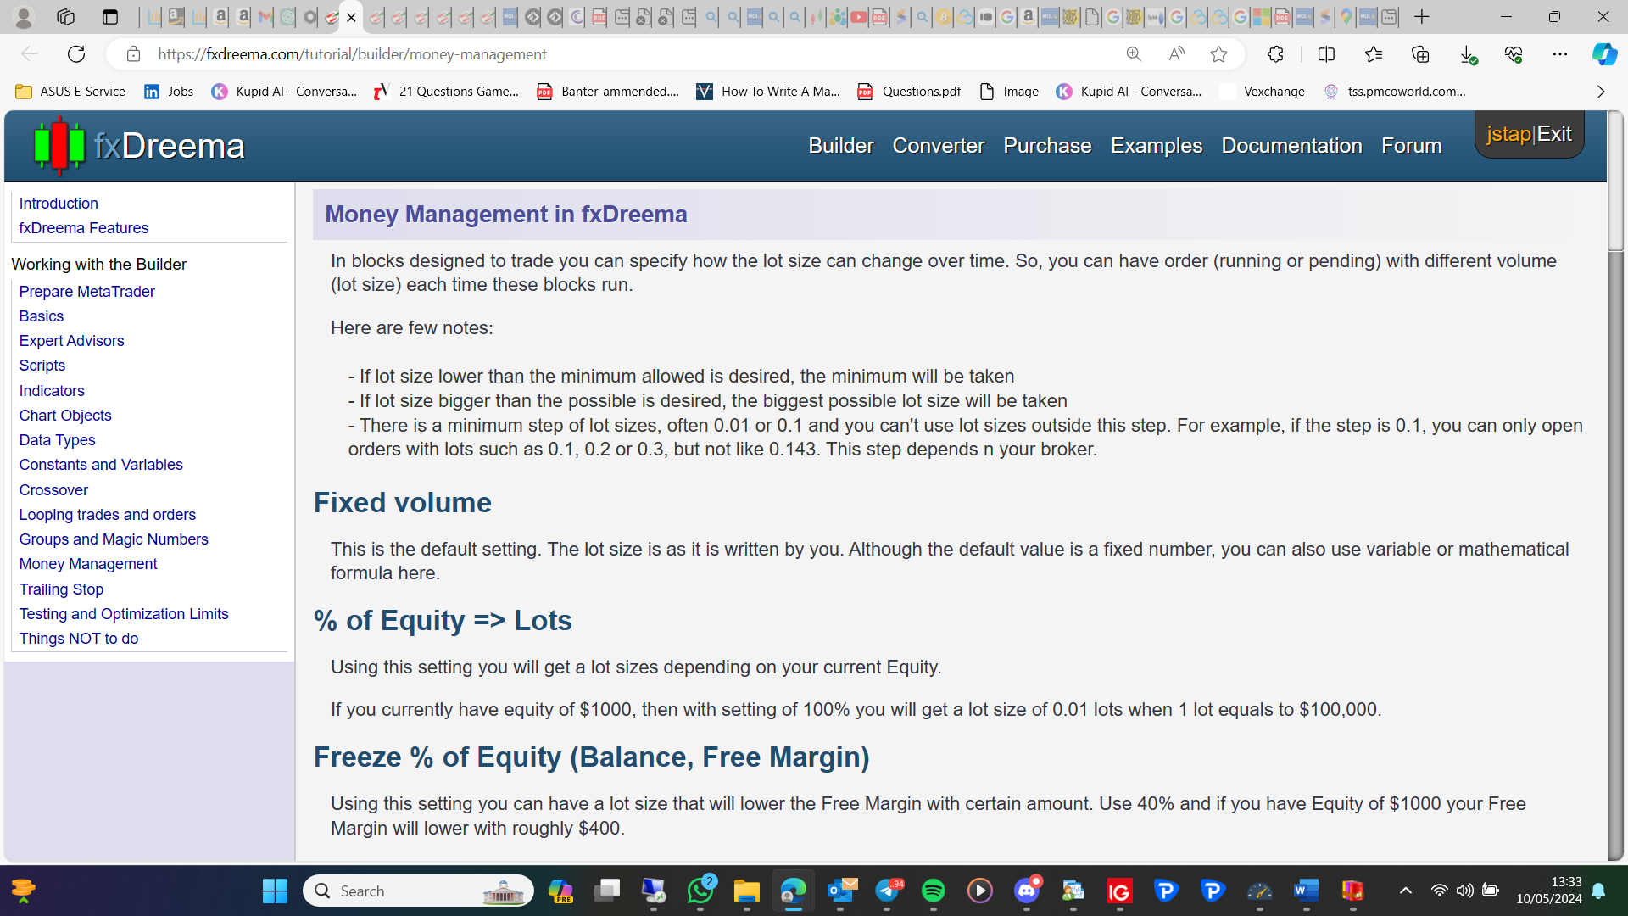The image size is (1628, 916).
Task: Open the Documentation menu item
Action: click(1291, 146)
